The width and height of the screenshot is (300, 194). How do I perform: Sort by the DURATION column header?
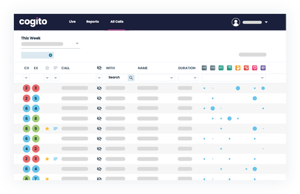point(187,68)
